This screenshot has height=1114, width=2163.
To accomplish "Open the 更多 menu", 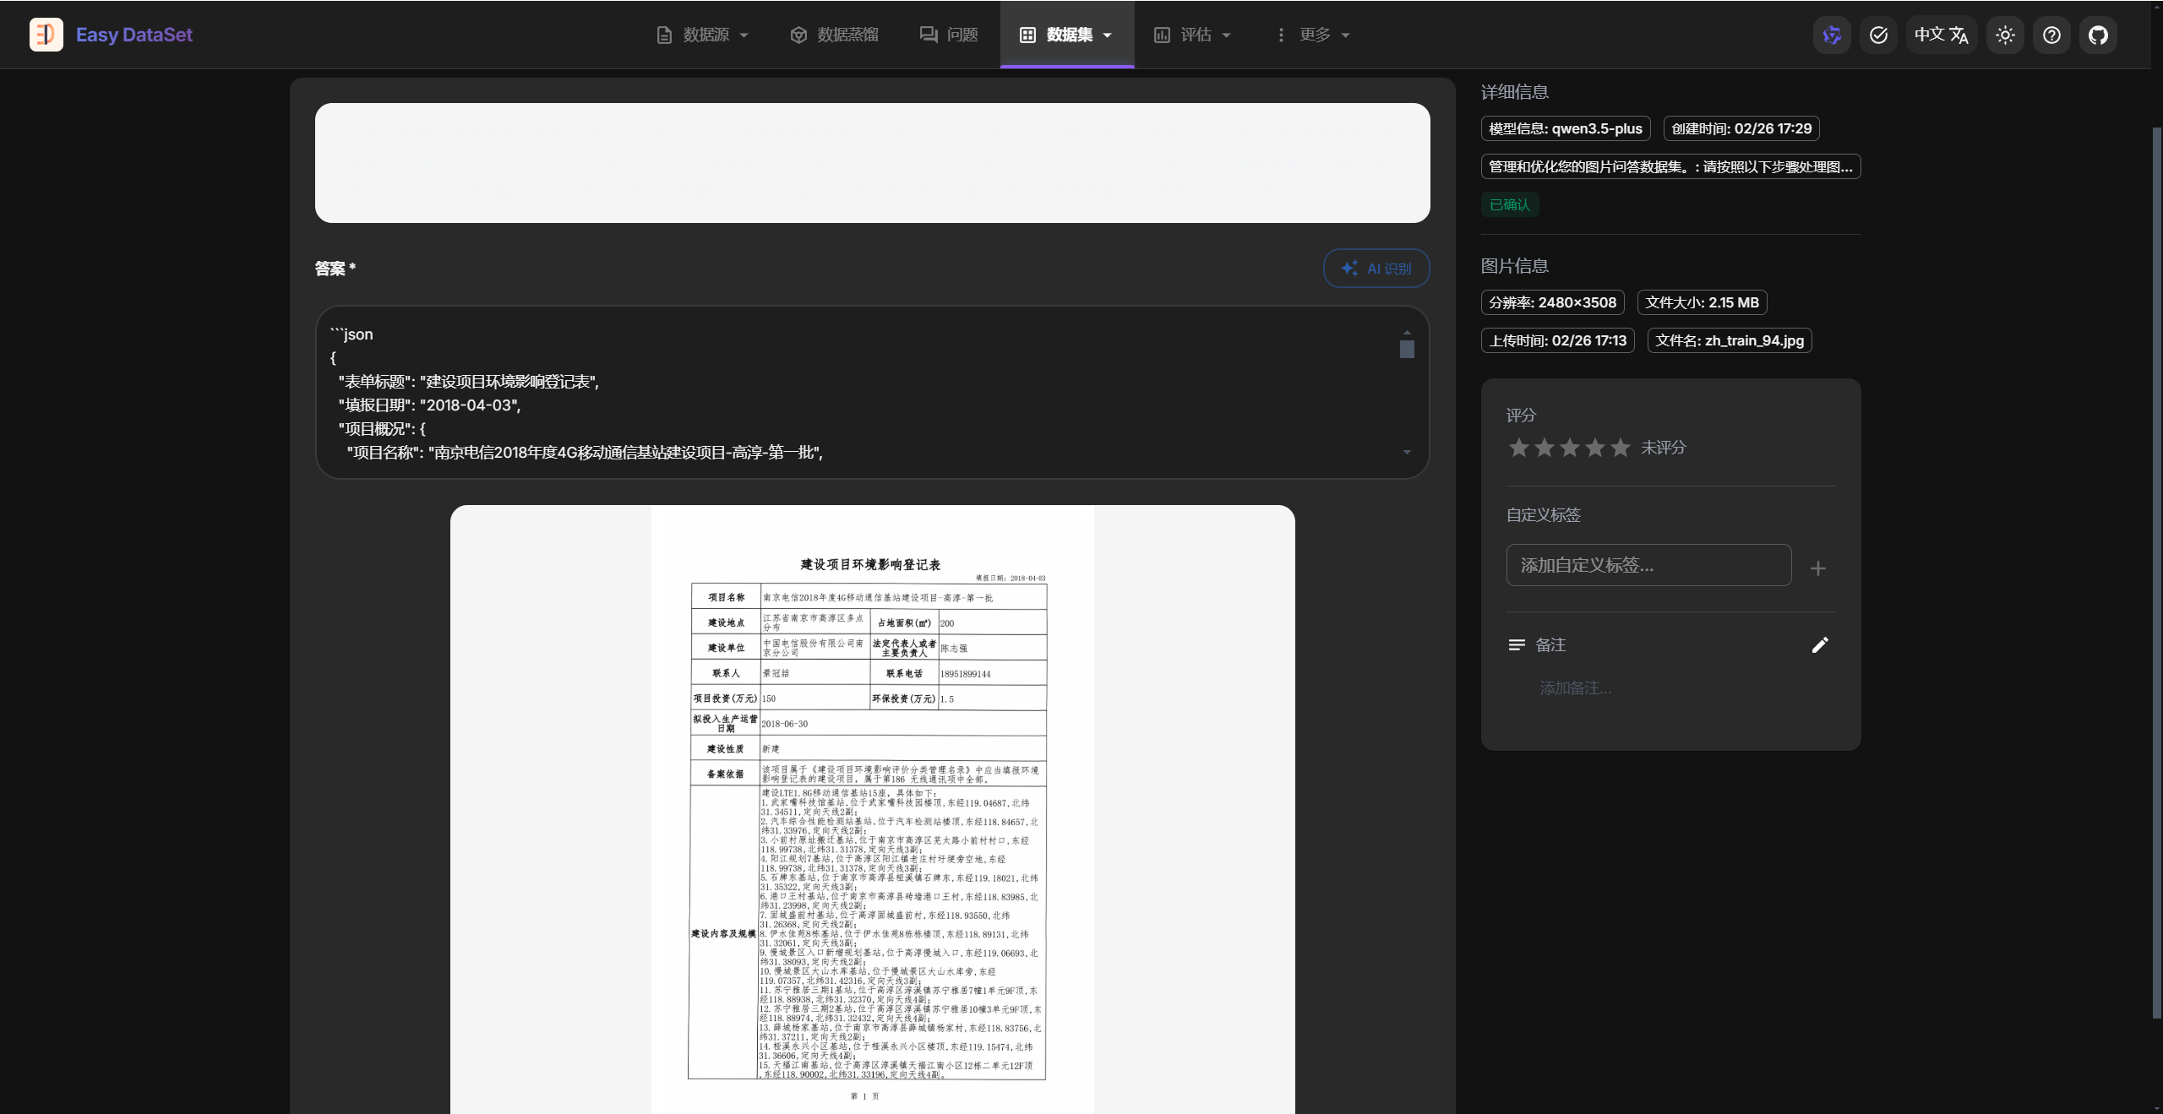I will 1312,35.
